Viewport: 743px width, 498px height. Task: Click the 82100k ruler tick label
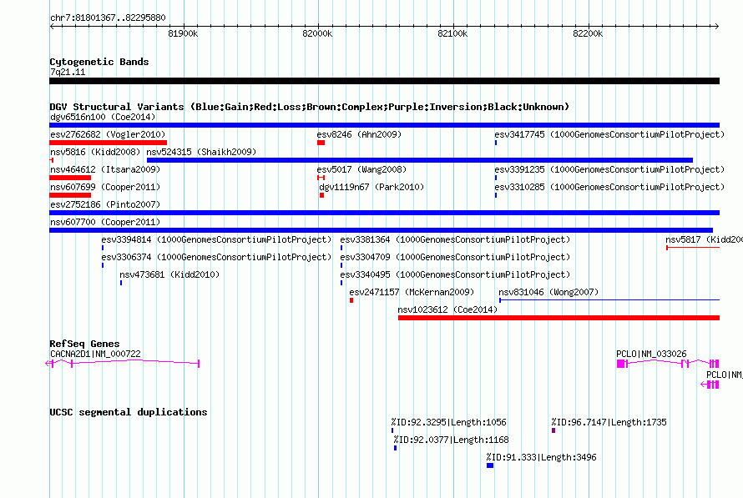pyautogui.click(x=452, y=33)
